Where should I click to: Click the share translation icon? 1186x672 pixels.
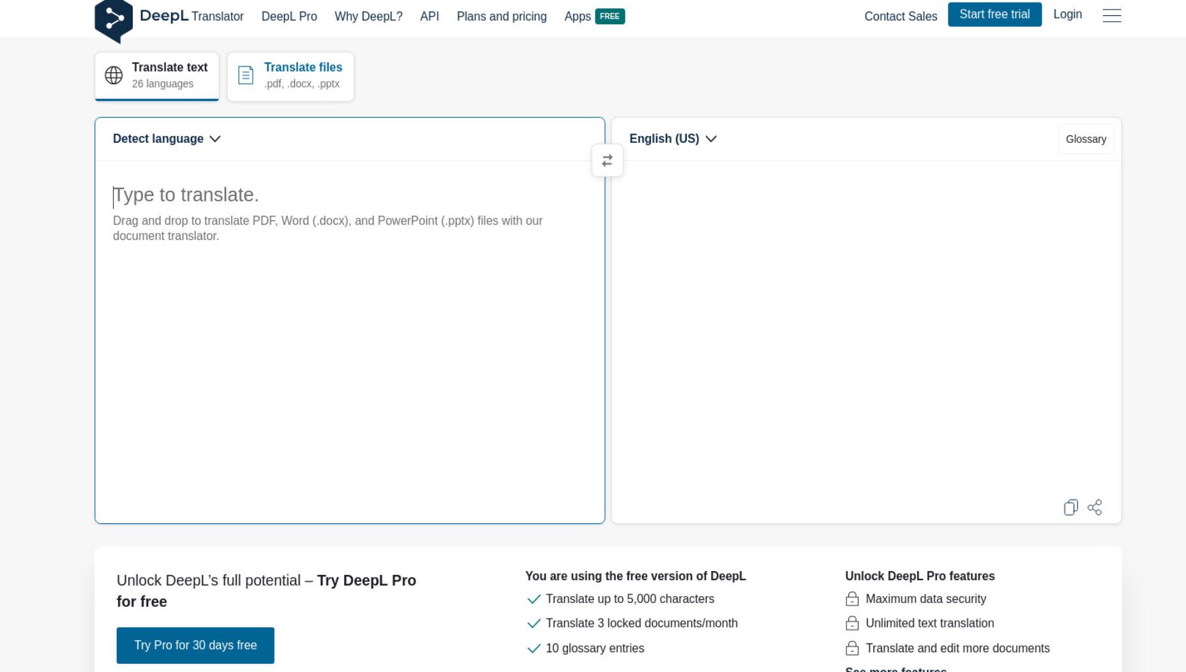[x=1095, y=507]
